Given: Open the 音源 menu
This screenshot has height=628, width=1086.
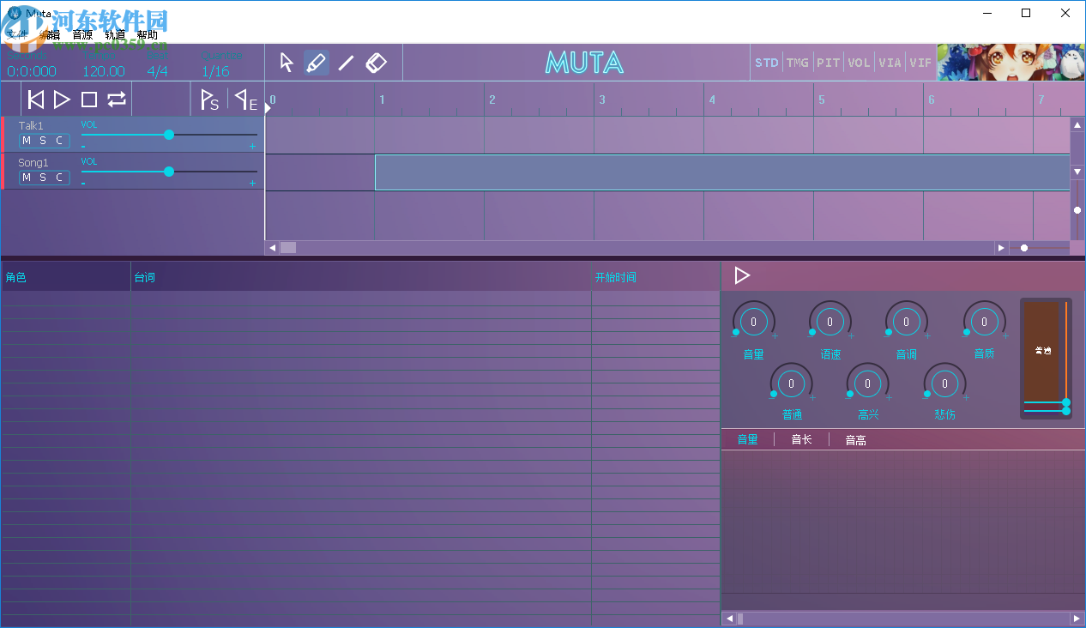Looking at the screenshot, I should click(80, 34).
